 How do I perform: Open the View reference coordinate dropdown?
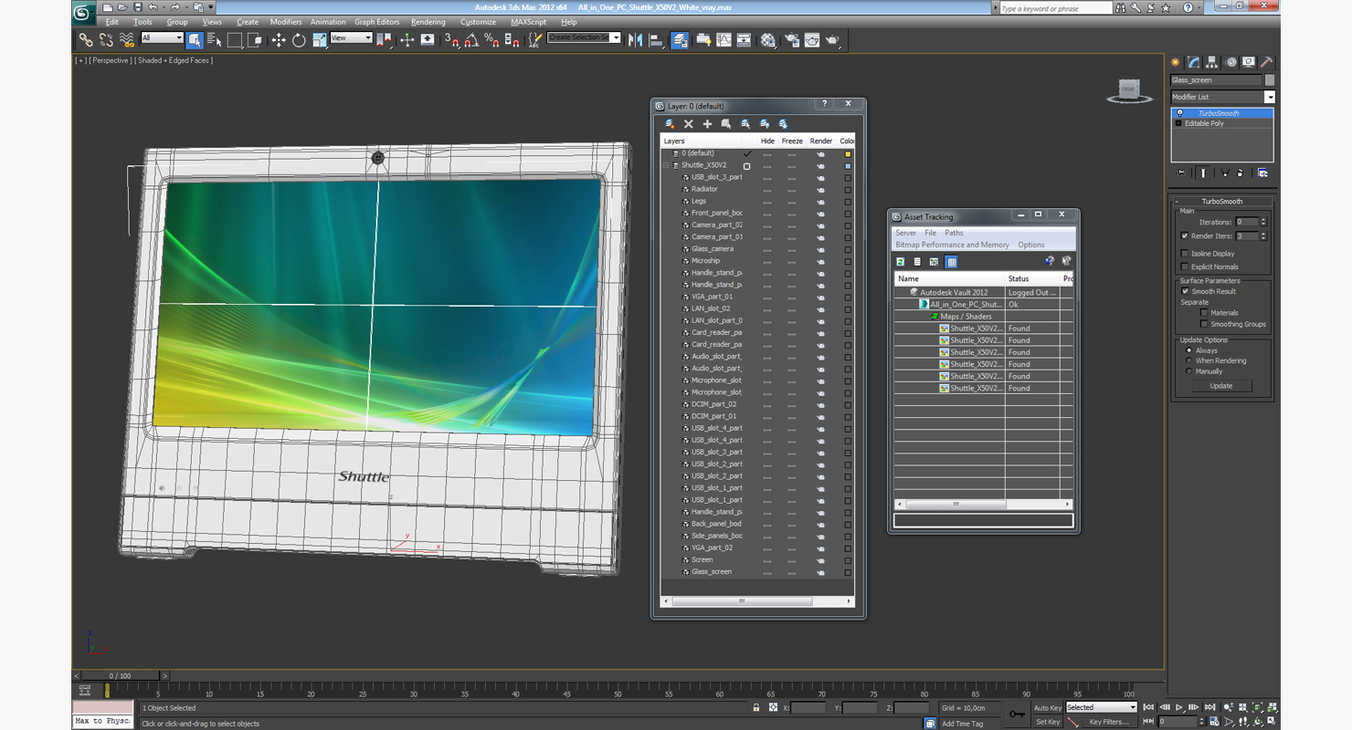pos(351,38)
